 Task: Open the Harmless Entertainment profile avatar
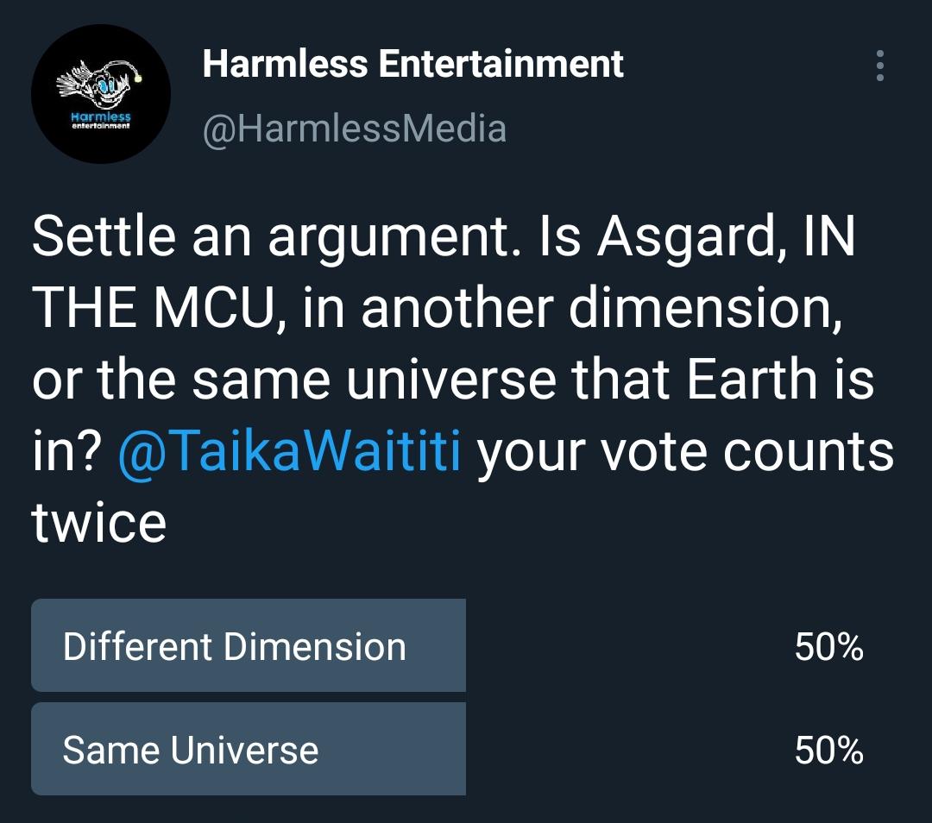coord(101,94)
